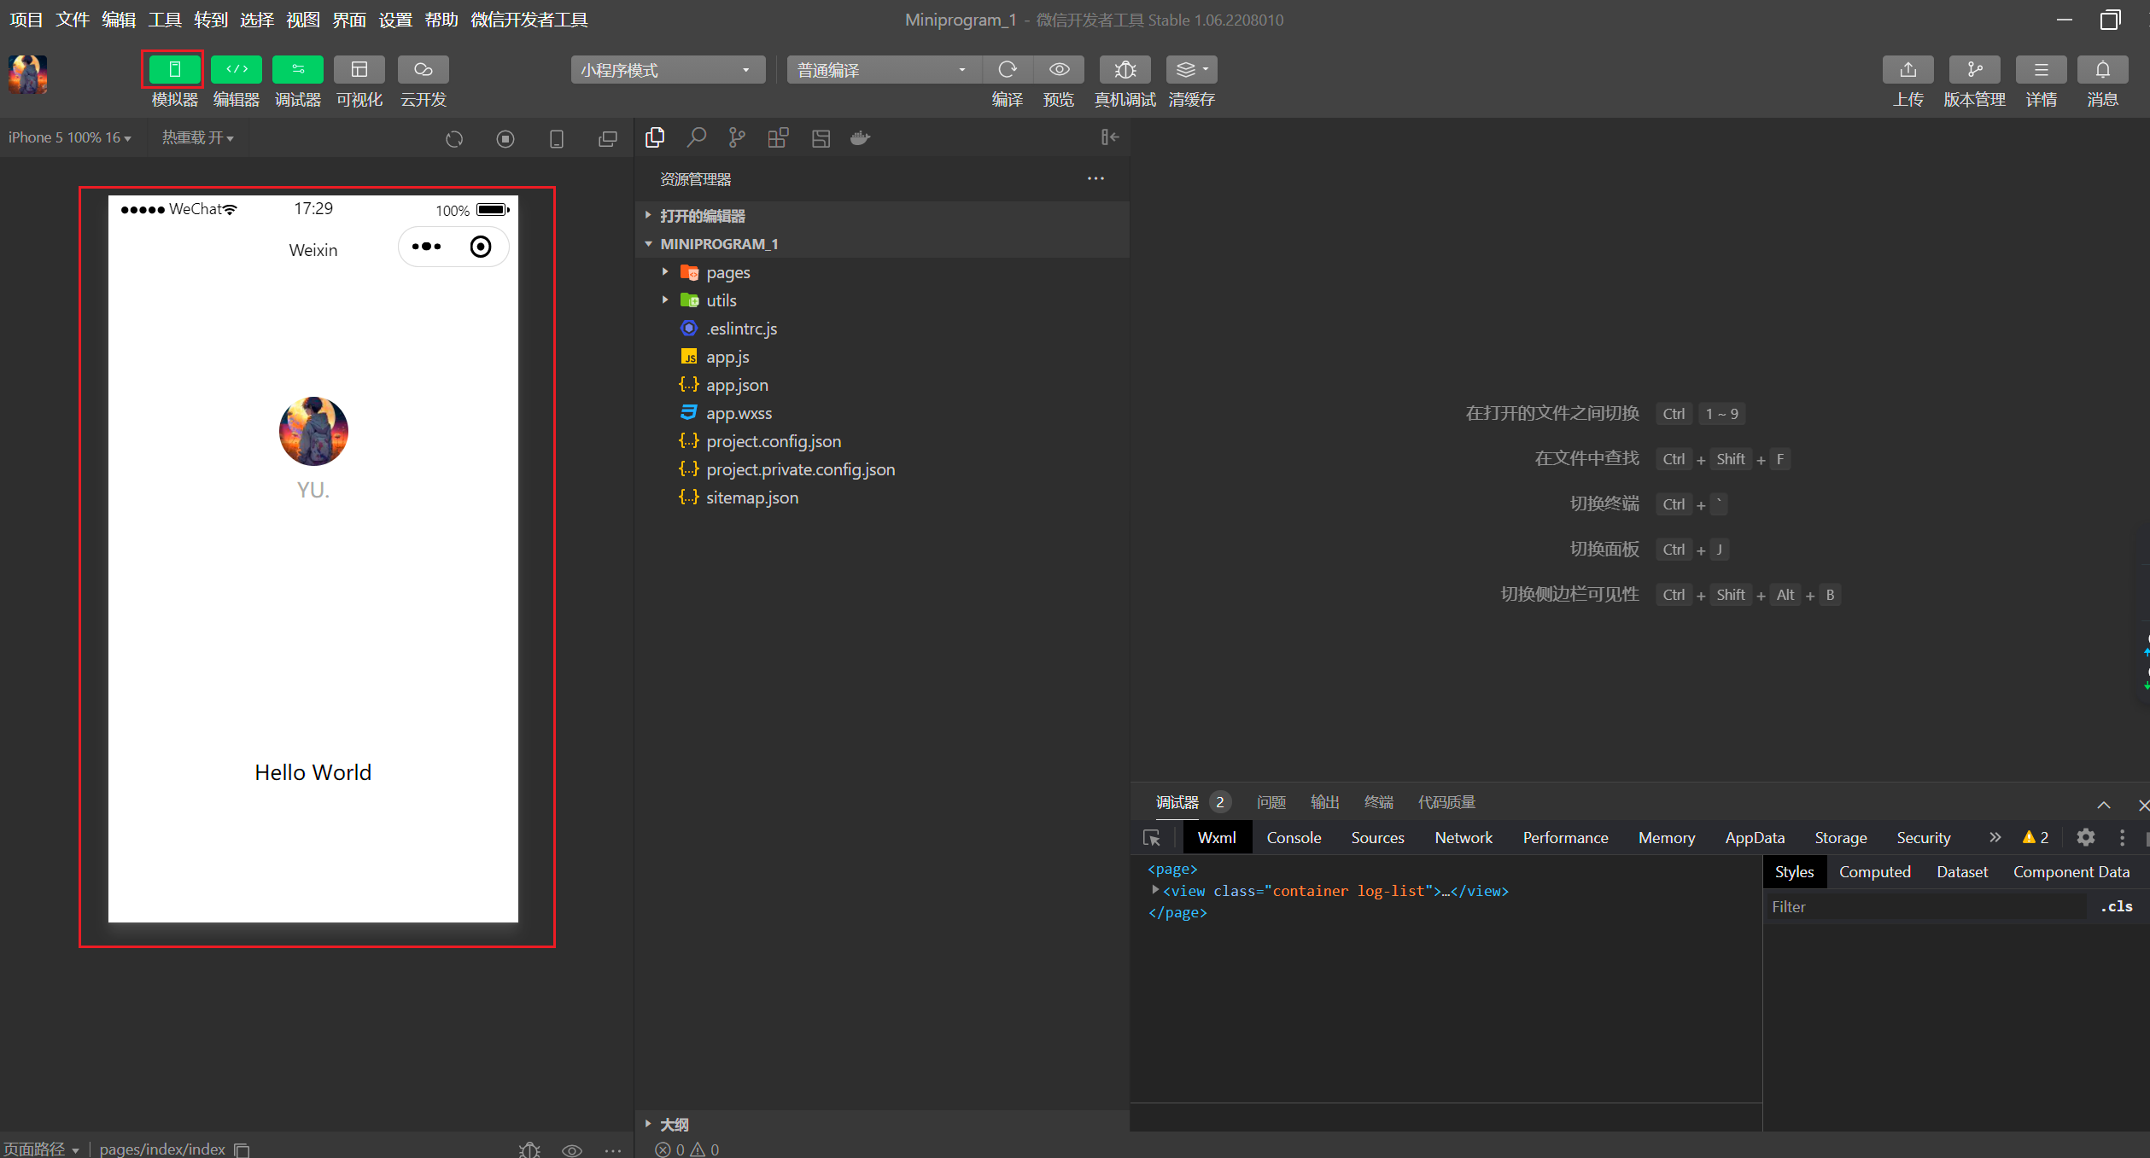Expand the 打开的编辑器 section

tap(883, 216)
